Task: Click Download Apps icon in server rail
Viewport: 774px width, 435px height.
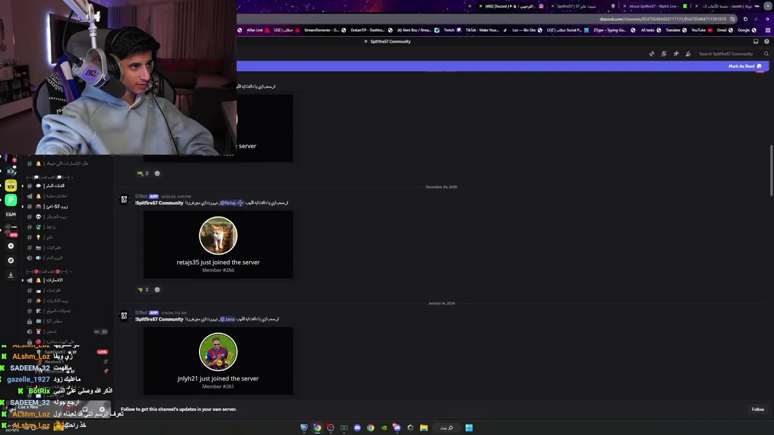Action: point(10,275)
